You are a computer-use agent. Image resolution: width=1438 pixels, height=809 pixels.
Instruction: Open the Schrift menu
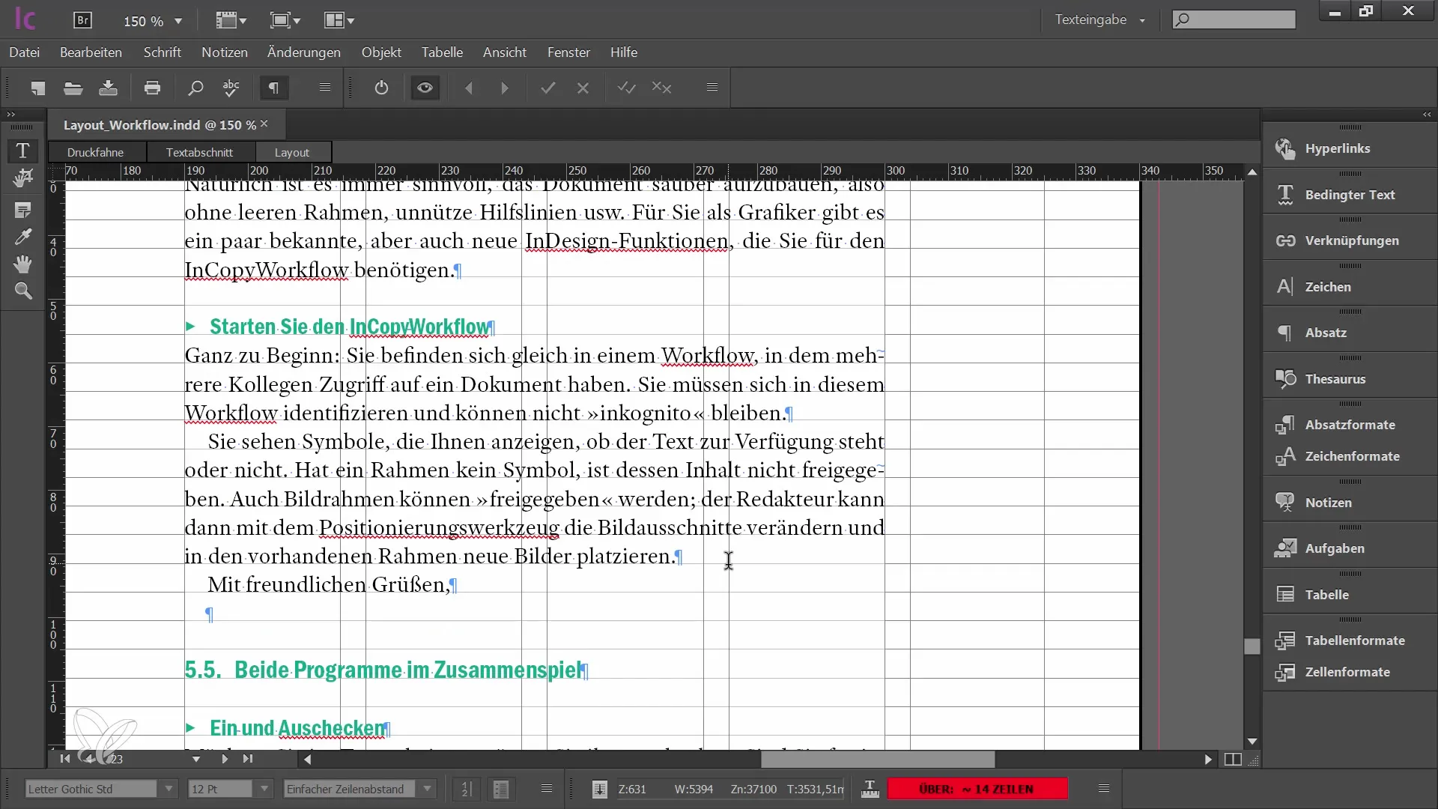tap(162, 52)
